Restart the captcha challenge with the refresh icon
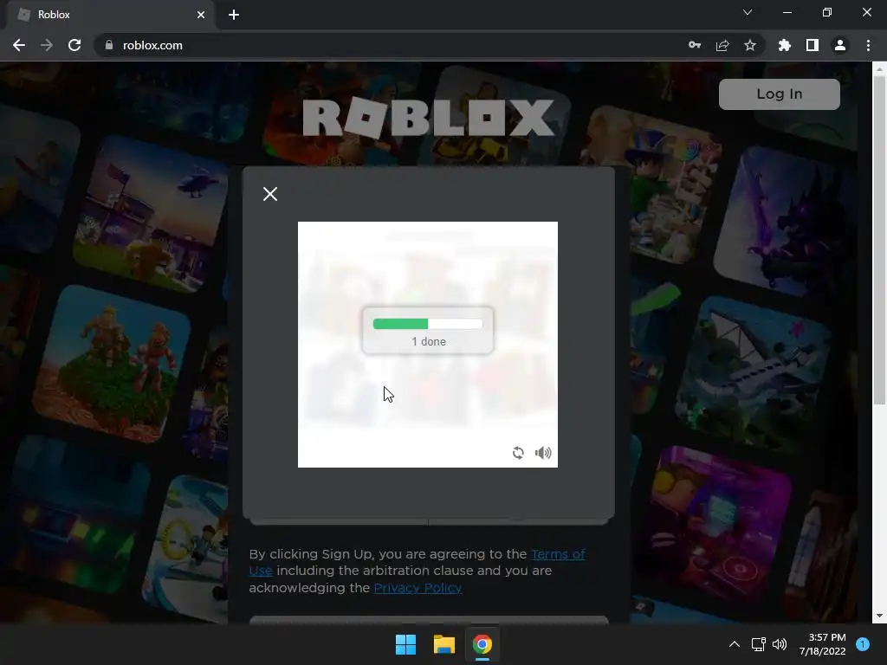 click(518, 453)
